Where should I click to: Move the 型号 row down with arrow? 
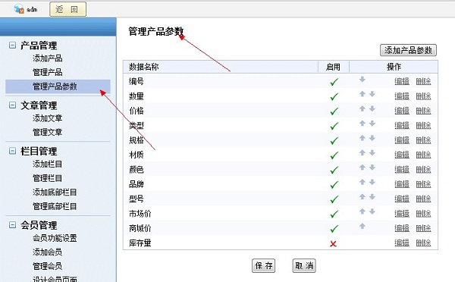coord(372,196)
